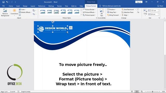The image size is (166, 93).
Task: Collapse the ribbon chevron
Action: (164, 18)
